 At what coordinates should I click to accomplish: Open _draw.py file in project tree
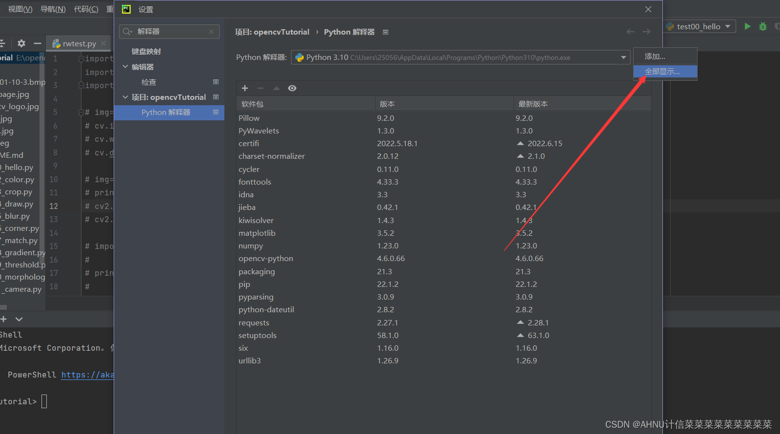pyautogui.click(x=17, y=204)
